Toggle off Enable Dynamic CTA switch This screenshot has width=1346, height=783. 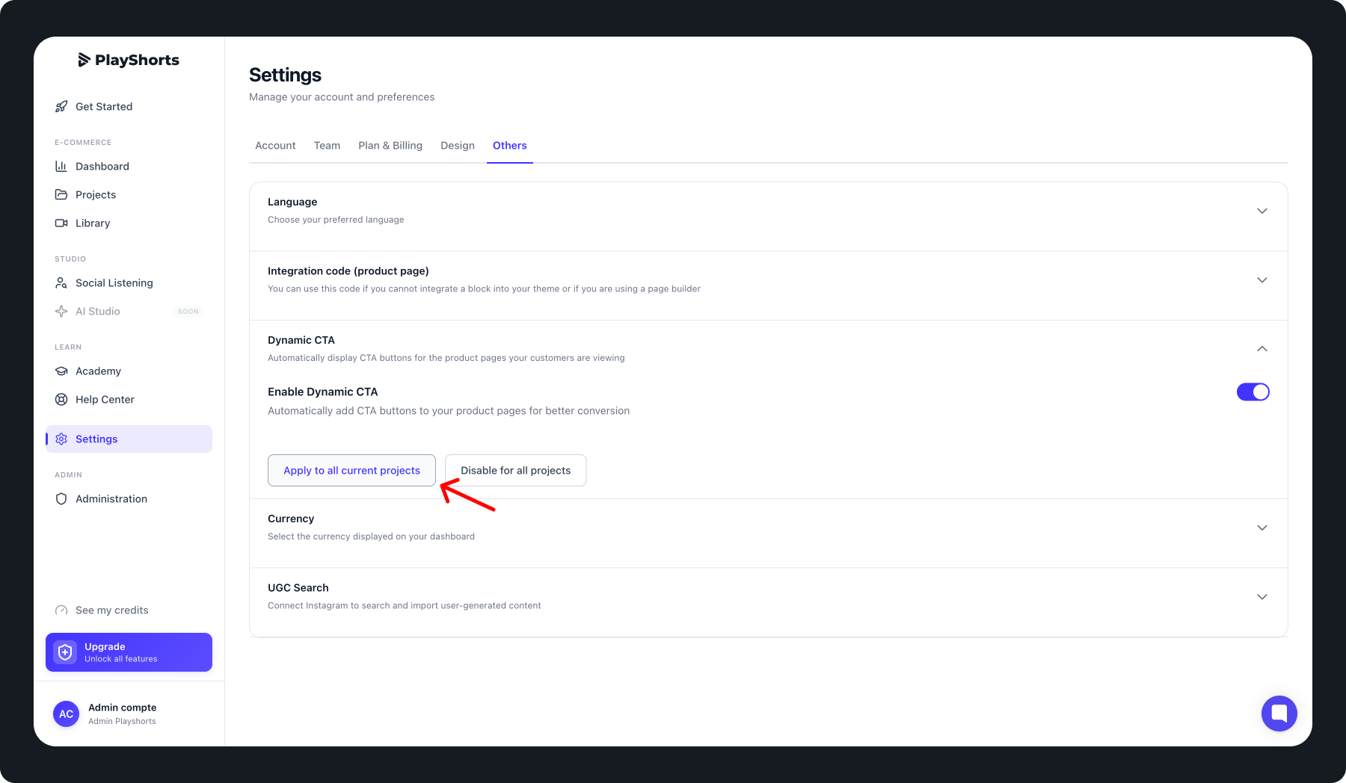pyautogui.click(x=1253, y=392)
